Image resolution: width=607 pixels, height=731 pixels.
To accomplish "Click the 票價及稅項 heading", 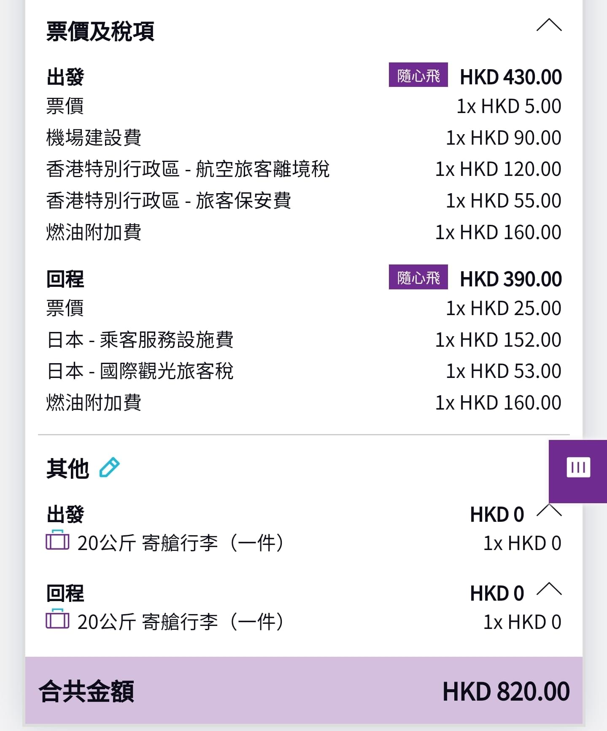I will point(100,31).
